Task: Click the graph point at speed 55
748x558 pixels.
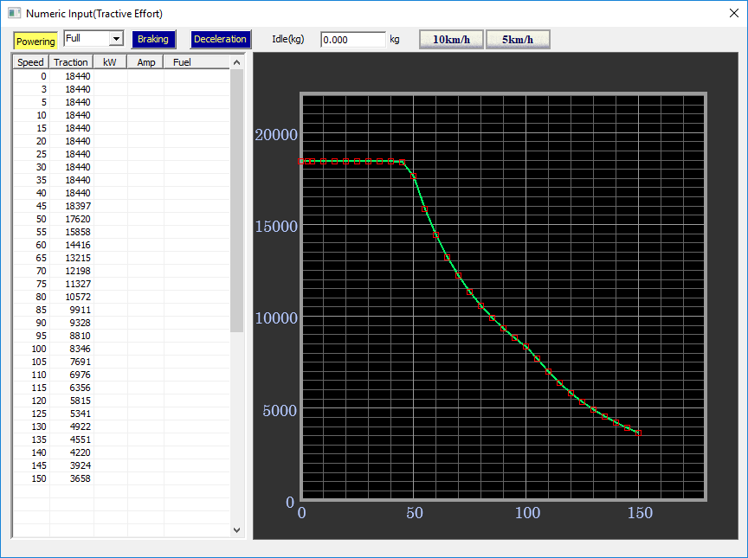Action: click(x=424, y=209)
